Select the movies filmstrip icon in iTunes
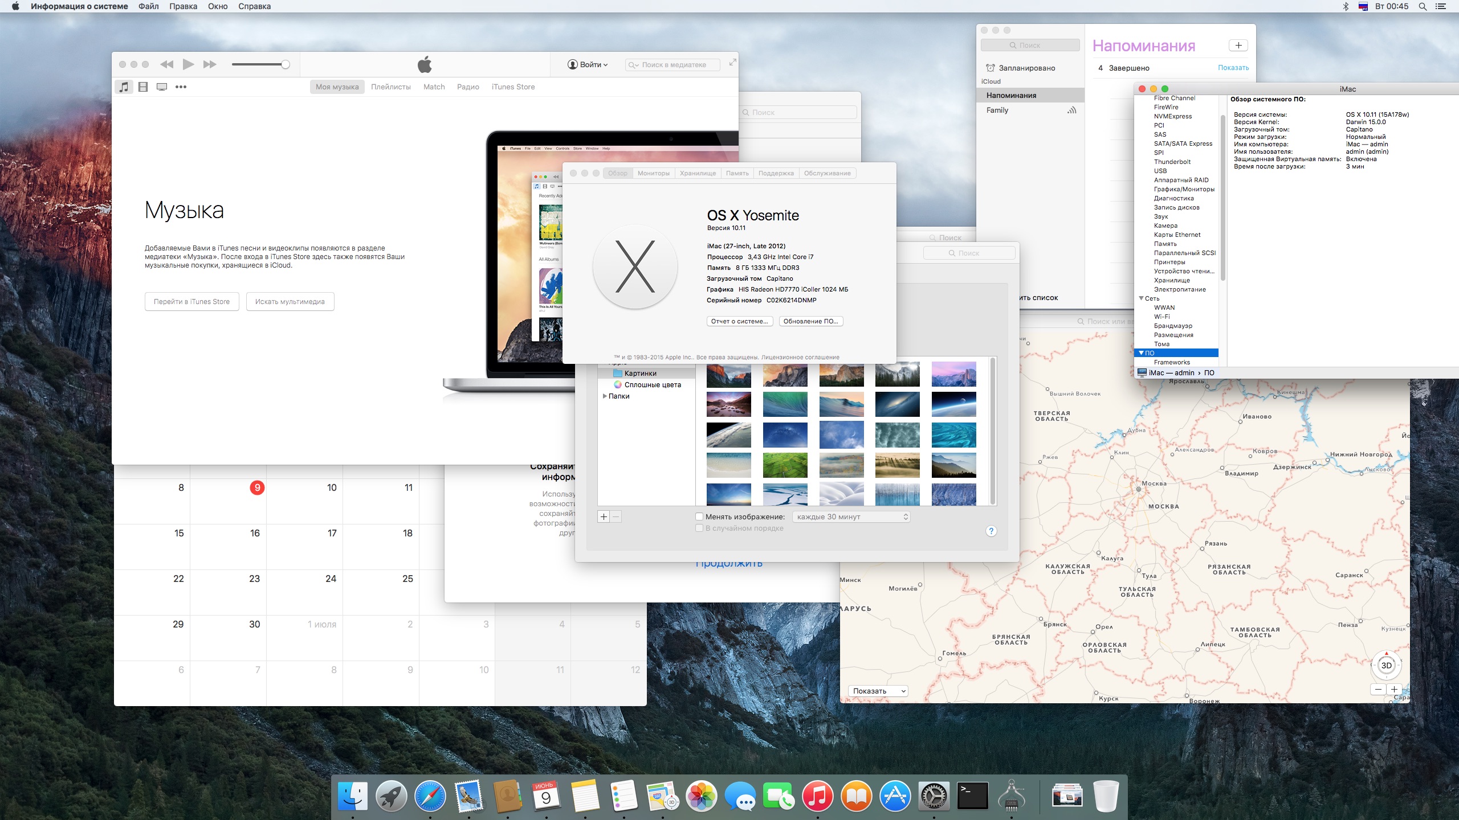This screenshot has height=820, width=1459. click(143, 87)
